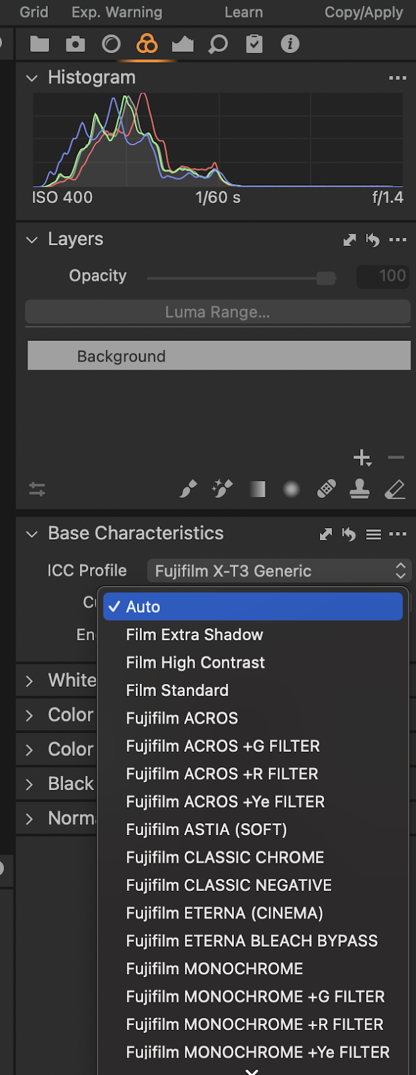This screenshot has height=1075, width=416.
Task: Select the Auto curve option
Action: click(253, 607)
